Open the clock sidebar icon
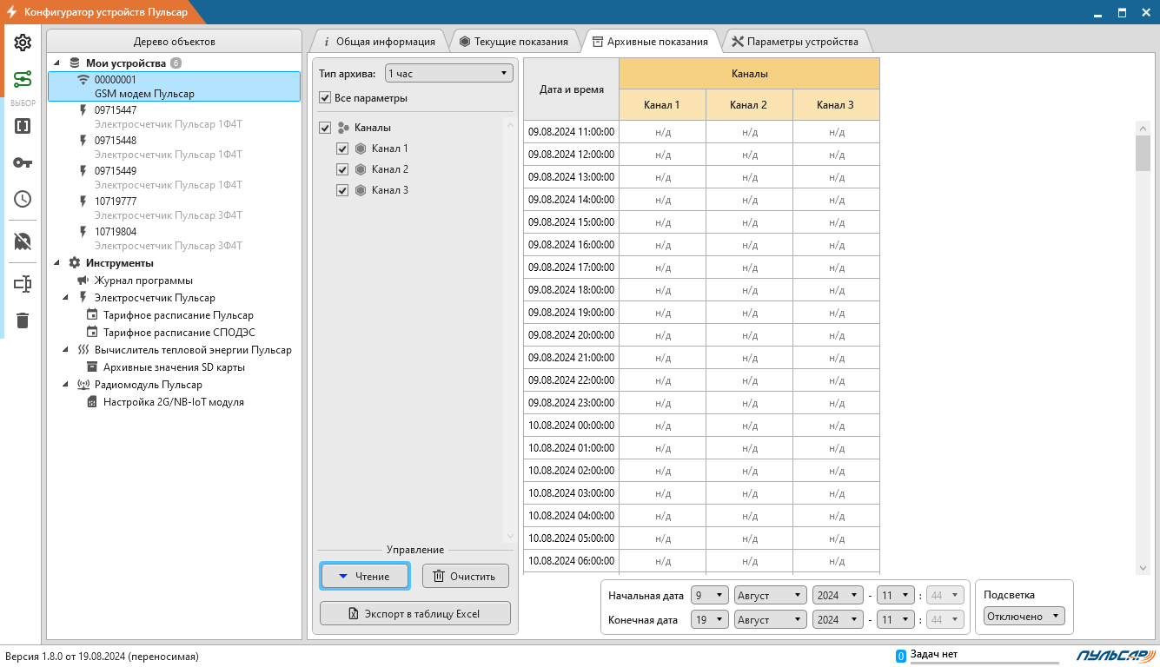 tap(23, 199)
